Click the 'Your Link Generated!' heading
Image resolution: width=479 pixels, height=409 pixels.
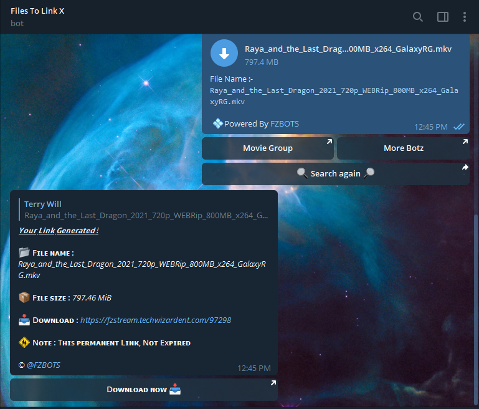pos(59,231)
